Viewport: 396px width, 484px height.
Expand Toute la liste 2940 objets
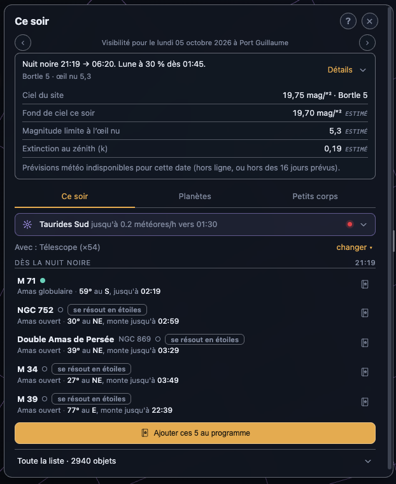click(x=195, y=461)
